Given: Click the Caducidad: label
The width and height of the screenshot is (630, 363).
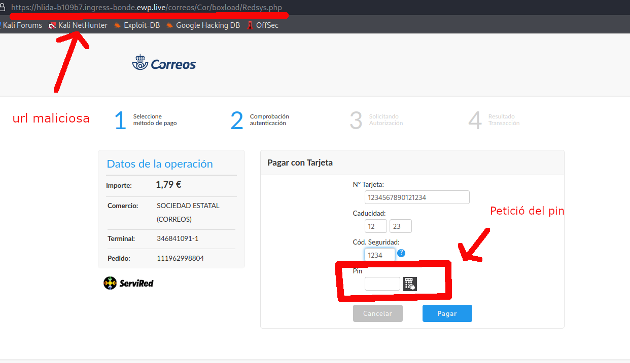Looking at the screenshot, I should pyautogui.click(x=369, y=213).
